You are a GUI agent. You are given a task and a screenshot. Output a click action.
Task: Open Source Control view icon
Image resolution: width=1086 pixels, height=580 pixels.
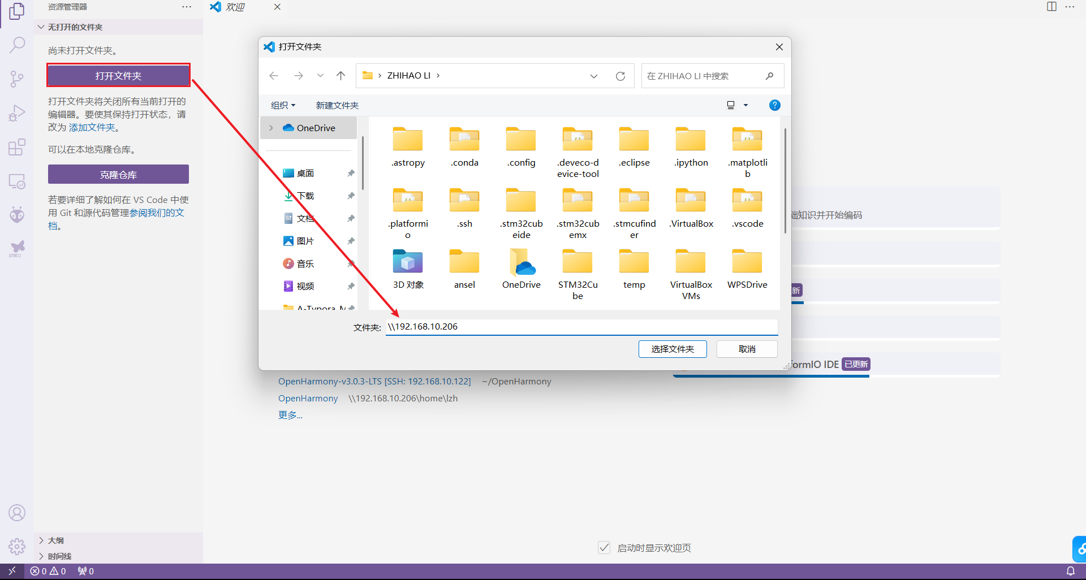point(17,79)
